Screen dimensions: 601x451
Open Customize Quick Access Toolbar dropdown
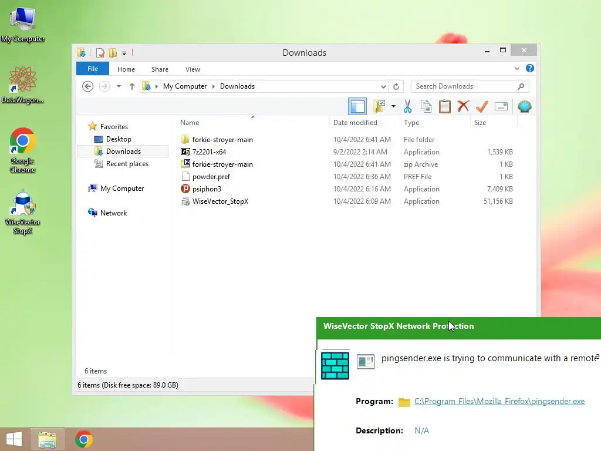tap(124, 53)
